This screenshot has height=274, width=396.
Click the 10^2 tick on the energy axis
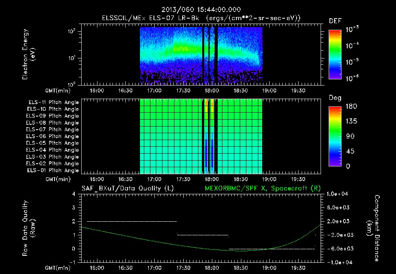pyautogui.click(x=72, y=32)
